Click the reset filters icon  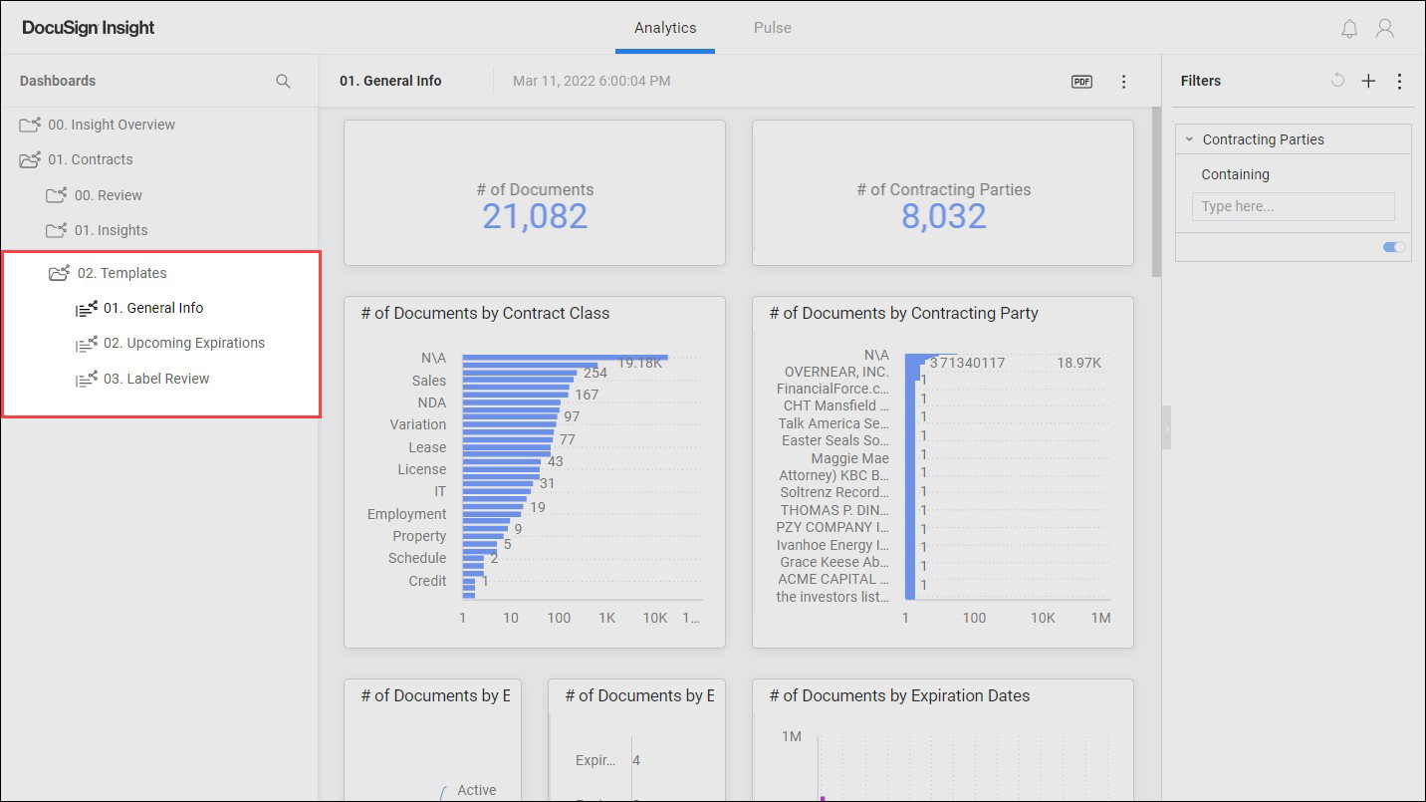point(1337,81)
